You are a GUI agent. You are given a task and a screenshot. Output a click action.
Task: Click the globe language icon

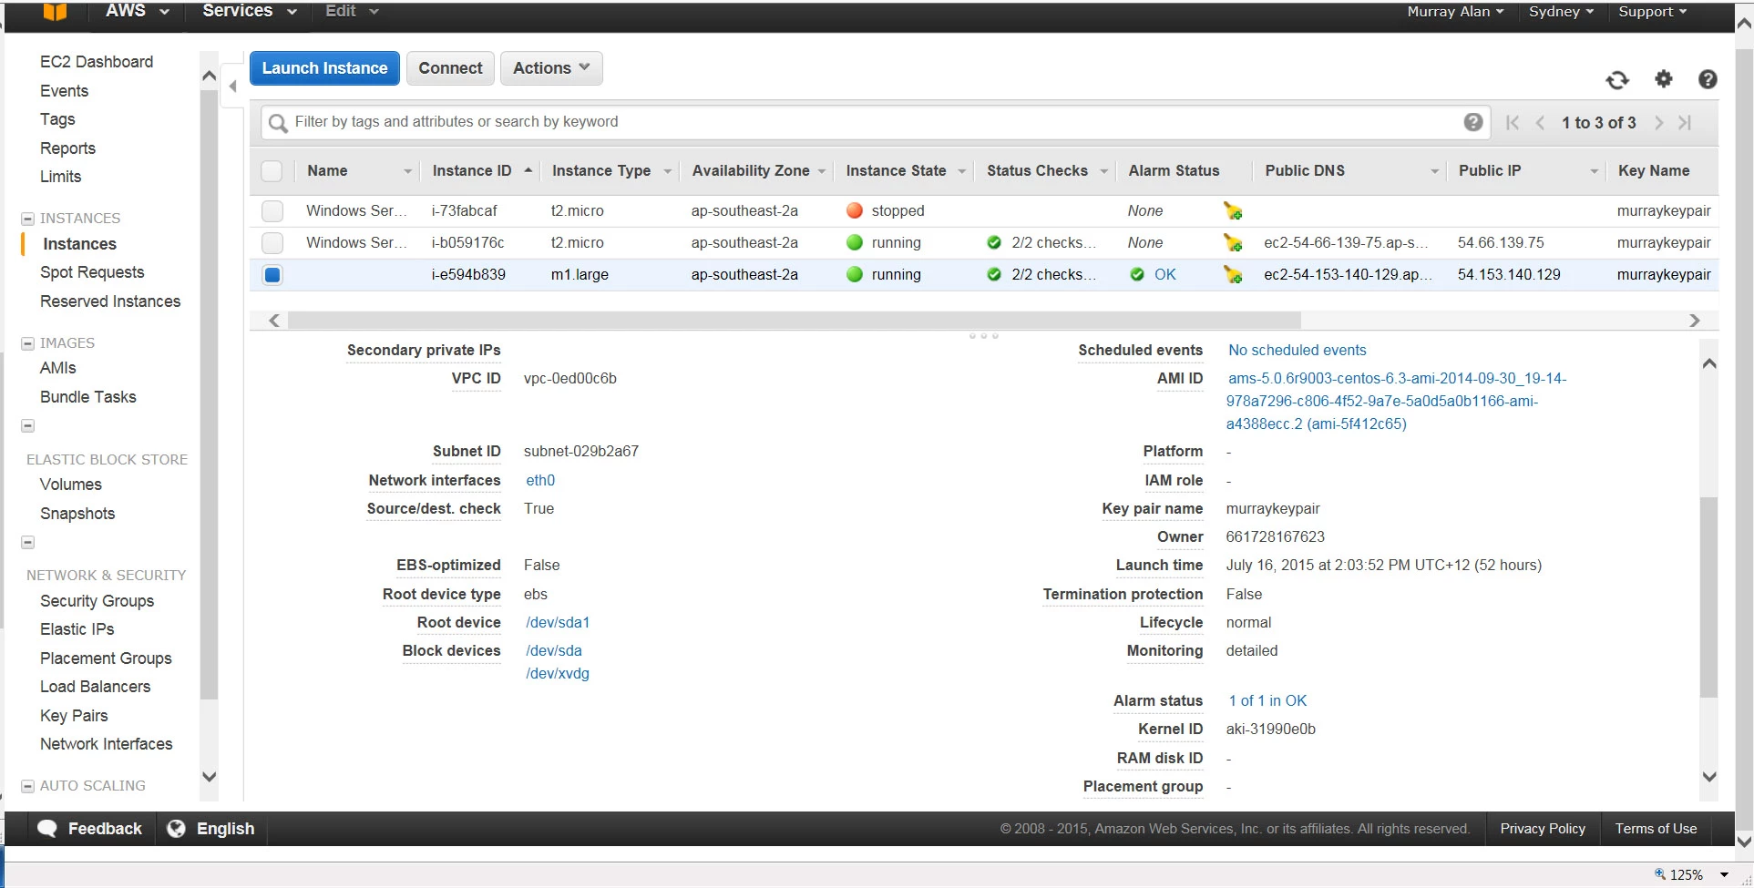(176, 829)
